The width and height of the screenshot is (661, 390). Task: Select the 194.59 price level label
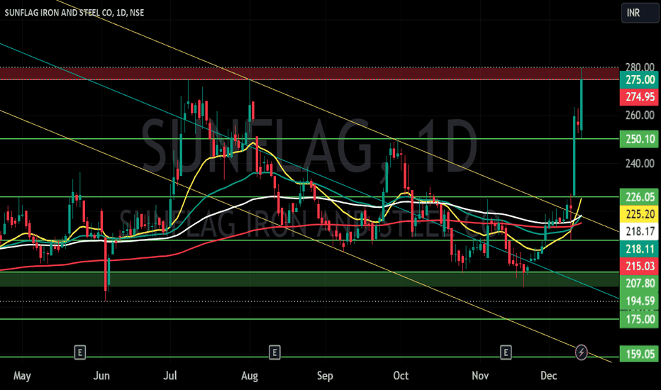coord(640,301)
